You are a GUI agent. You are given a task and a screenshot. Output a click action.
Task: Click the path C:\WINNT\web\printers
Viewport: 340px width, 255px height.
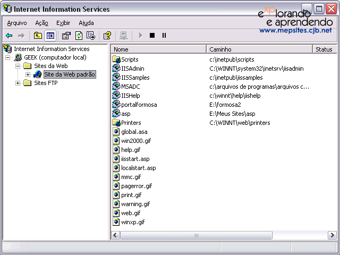[240, 123]
